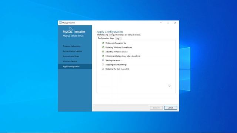Select Apply Configuration sidebar step
Screen dimensions: 237x133
click(75, 66)
